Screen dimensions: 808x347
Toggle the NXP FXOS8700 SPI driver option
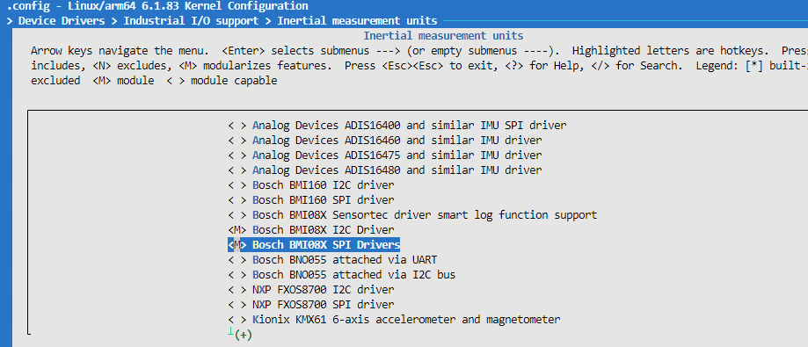point(237,305)
